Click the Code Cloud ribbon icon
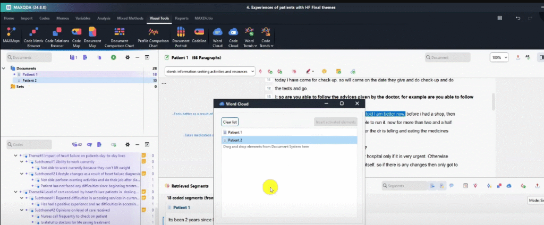544x225 pixels. (233, 38)
